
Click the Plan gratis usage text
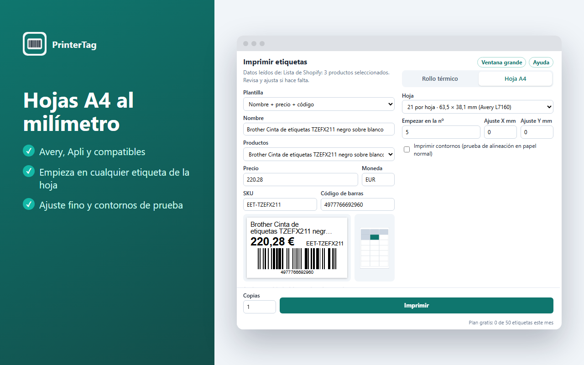[x=511, y=323]
